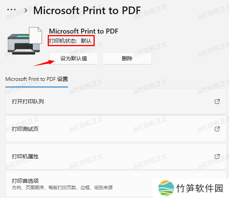Click the 设为默认值 button
Screen dimensions: 229x198
tap(74, 58)
